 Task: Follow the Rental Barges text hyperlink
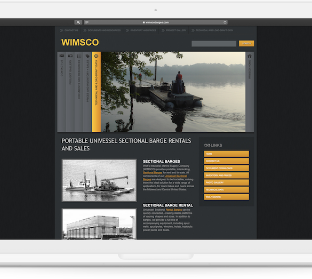(x=174, y=210)
